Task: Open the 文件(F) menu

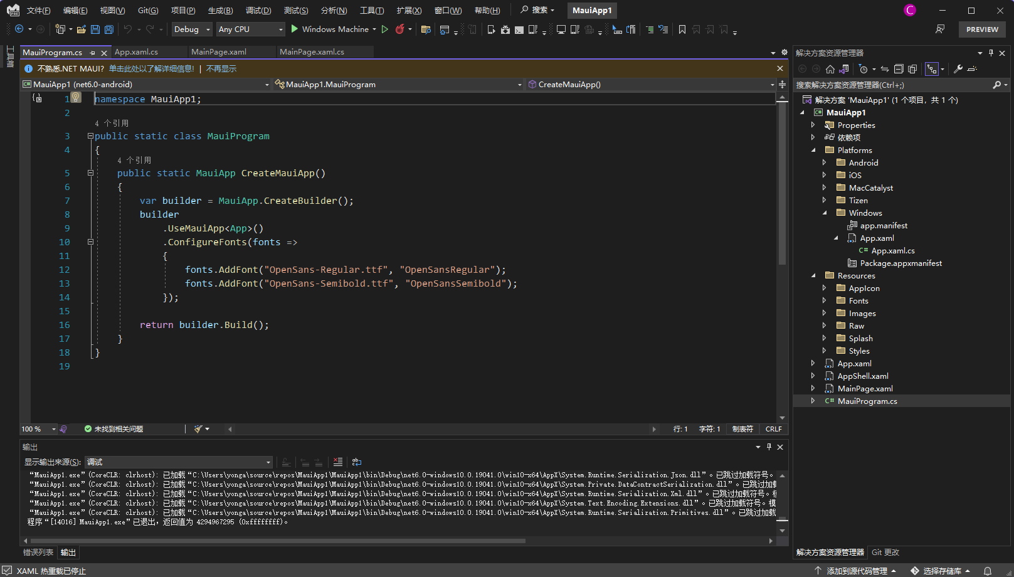Action: click(x=38, y=10)
